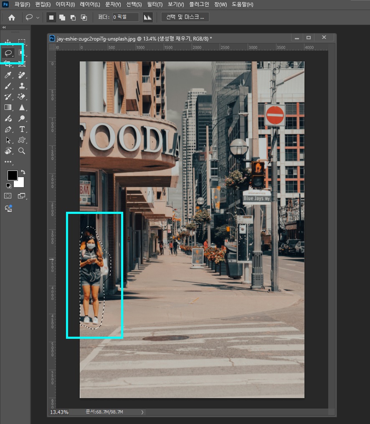The height and width of the screenshot is (424, 370).
Task: Select the Lasso tool
Action: (x=8, y=53)
